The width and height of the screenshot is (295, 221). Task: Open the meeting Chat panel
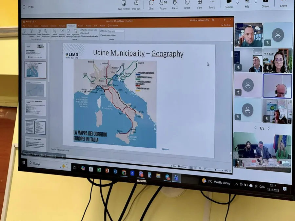pyautogui.click(x=151, y=5)
